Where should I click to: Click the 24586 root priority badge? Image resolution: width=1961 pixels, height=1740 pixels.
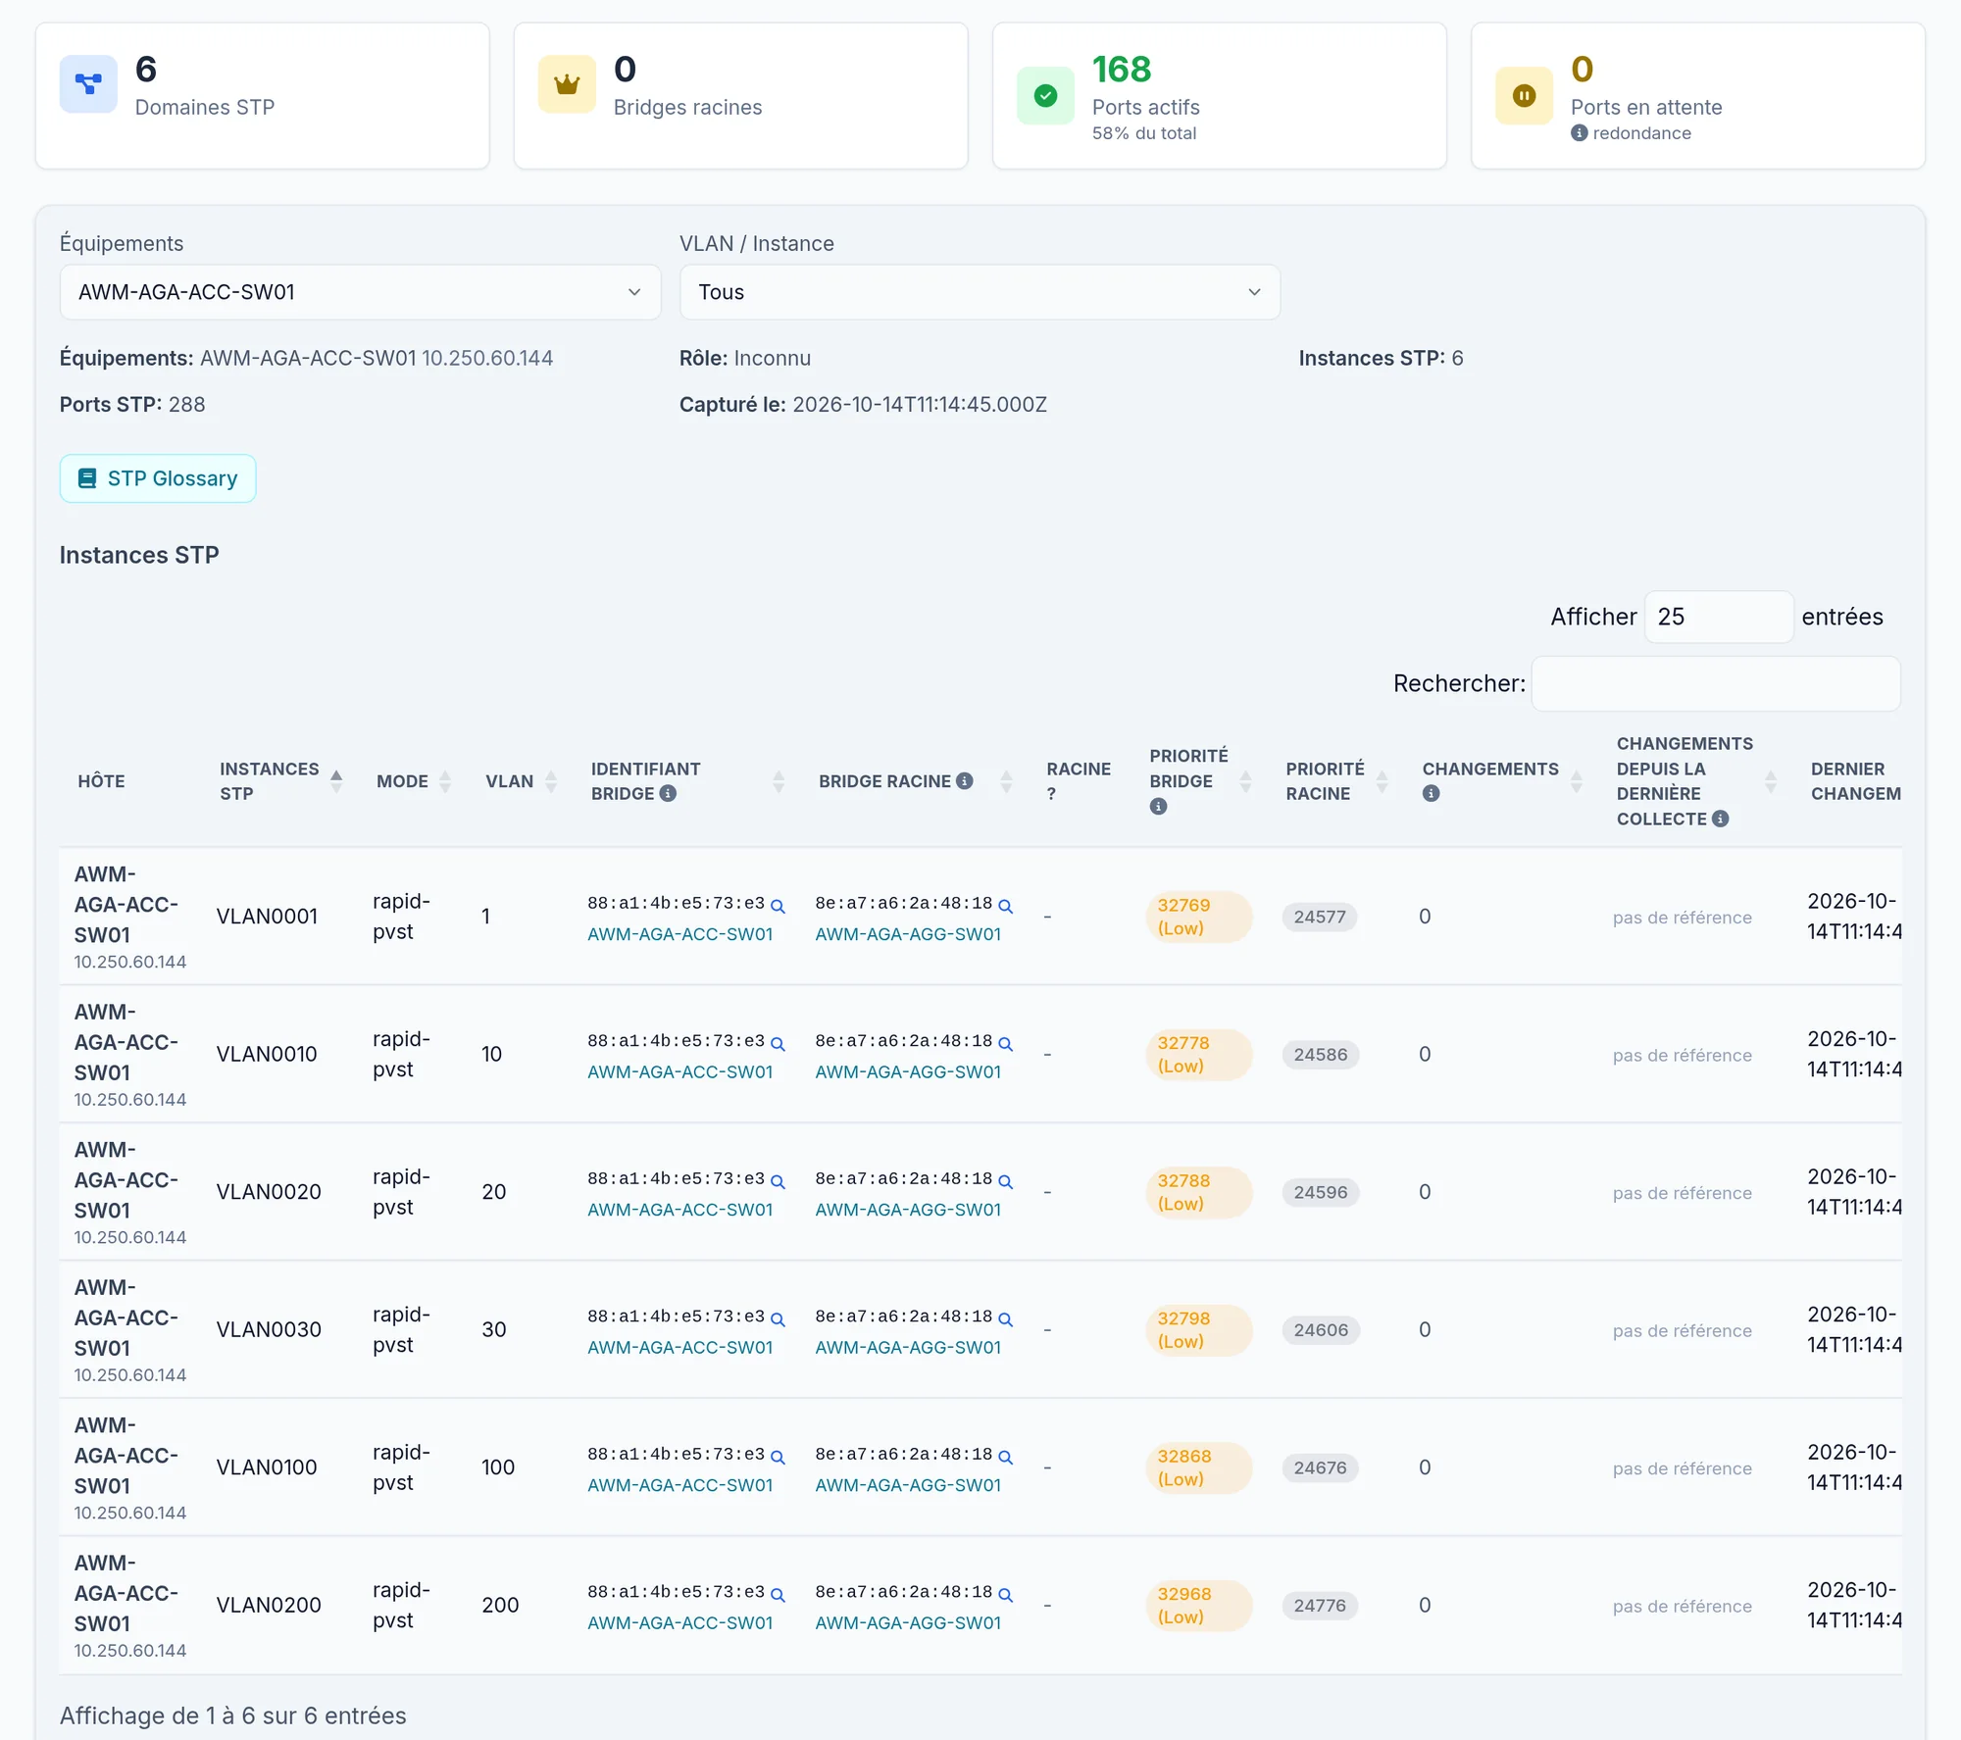(x=1320, y=1055)
